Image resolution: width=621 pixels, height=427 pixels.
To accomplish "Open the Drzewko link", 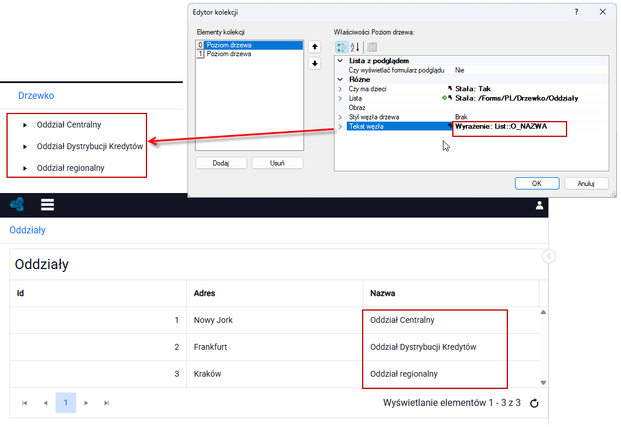I will coord(36,96).
